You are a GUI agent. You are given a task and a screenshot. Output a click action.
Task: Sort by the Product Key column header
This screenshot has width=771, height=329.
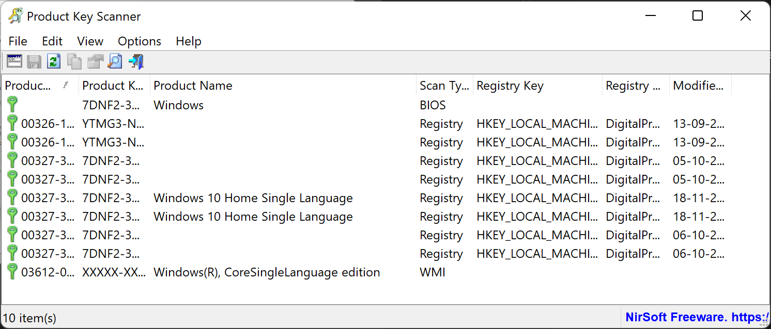click(x=114, y=86)
